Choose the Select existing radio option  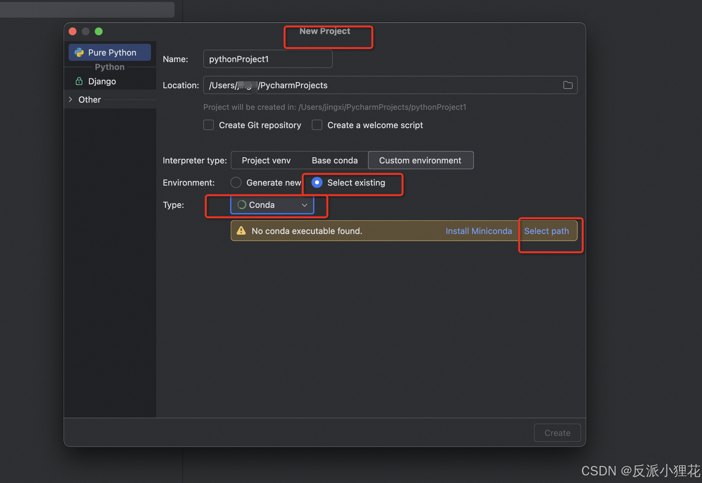tap(317, 183)
